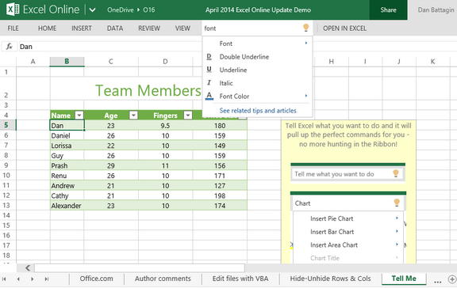Open See related tips and articles link
Image resolution: width=457 pixels, height=288 pixels.
pyautogui.click(x=258, y=111)
